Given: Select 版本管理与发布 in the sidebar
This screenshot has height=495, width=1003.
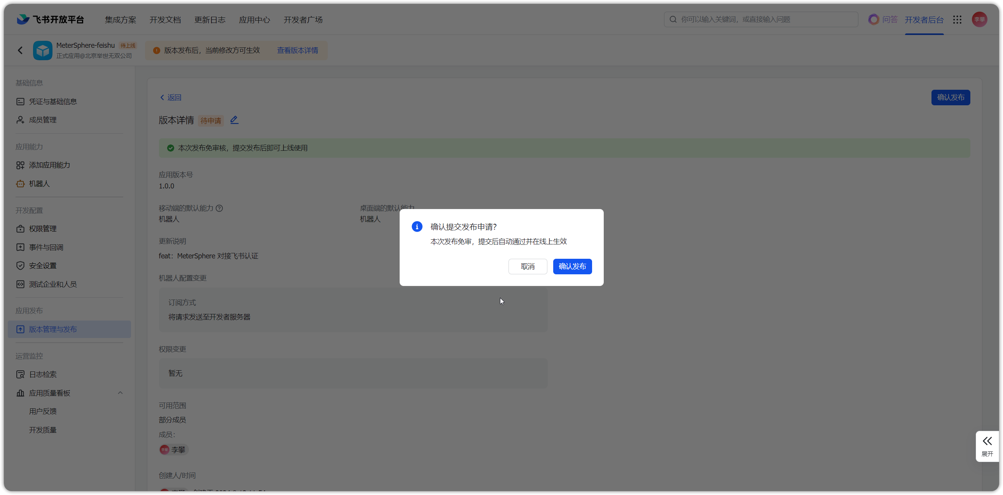Looking at the screenshot, I should click(69, 329).
